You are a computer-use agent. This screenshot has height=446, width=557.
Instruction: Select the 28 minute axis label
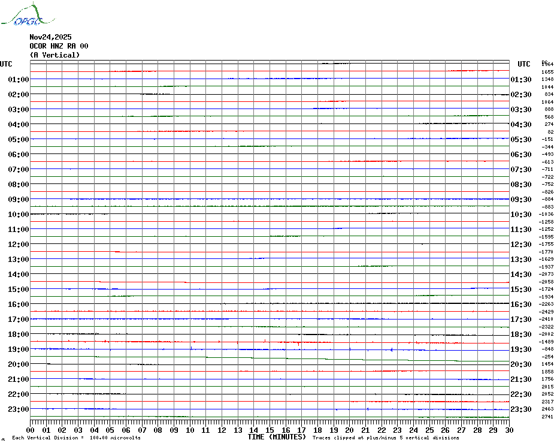pyautogui.click(x=477, y=430)
